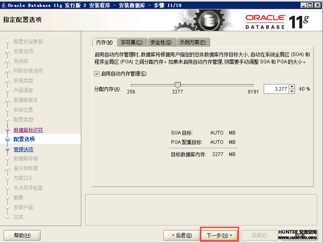Screen dimensions: 323x243
Task: Maximize the installer window
Action: tap(310, 5)
